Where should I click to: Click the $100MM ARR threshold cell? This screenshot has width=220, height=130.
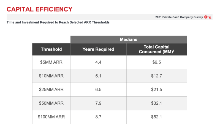tap(51, 117)
